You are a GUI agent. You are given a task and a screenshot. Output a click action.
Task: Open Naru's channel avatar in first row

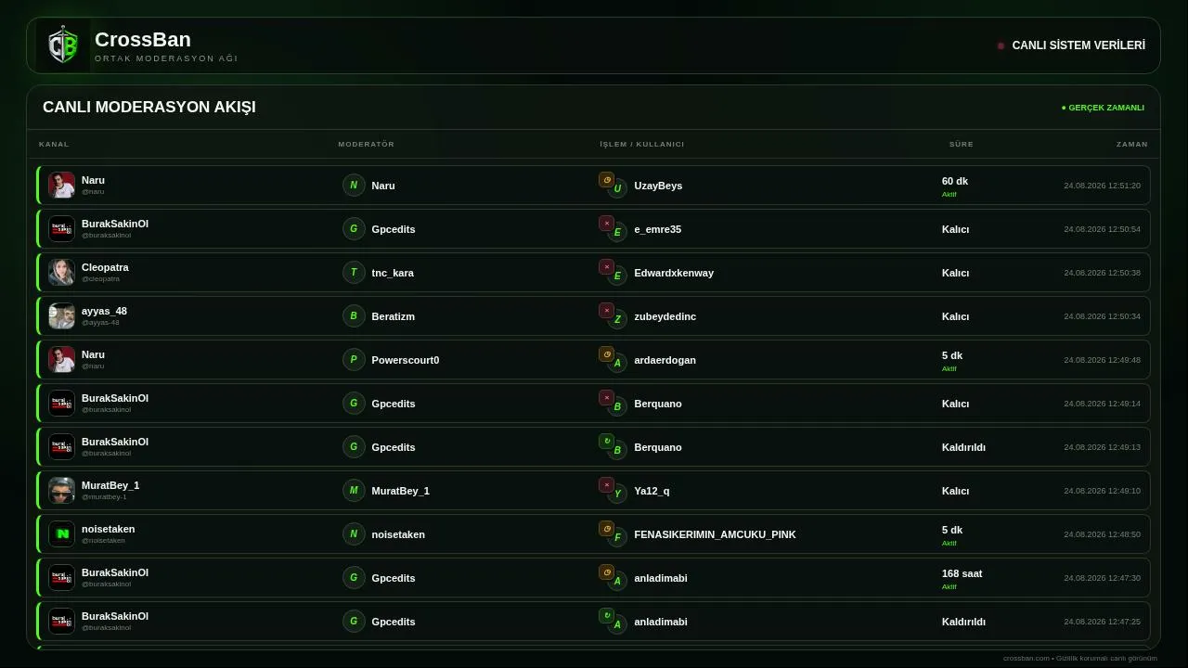pos(61,185)
